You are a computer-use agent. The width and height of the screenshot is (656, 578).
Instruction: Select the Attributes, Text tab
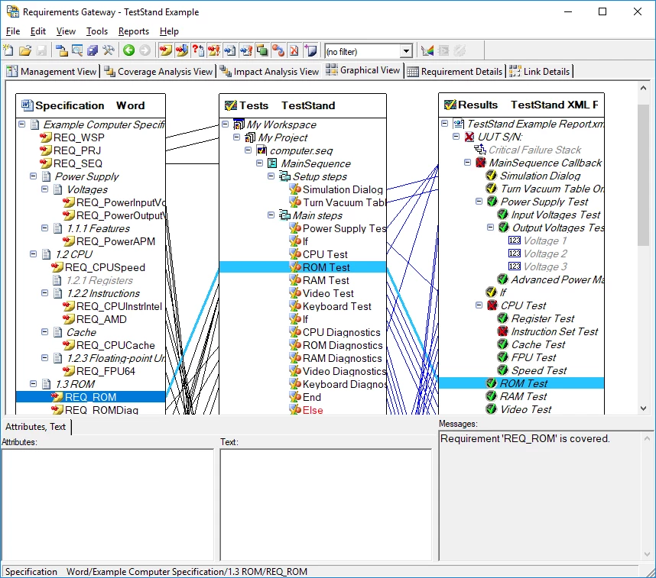click(x=36, y=427)
